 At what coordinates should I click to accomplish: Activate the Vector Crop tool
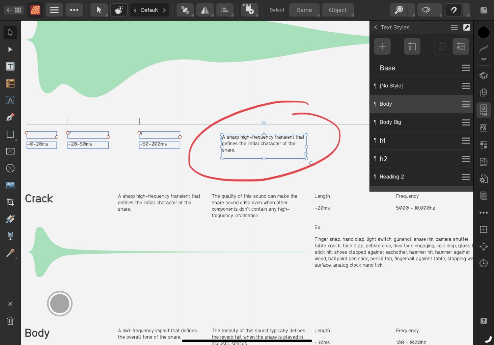(x=10, y=202)
